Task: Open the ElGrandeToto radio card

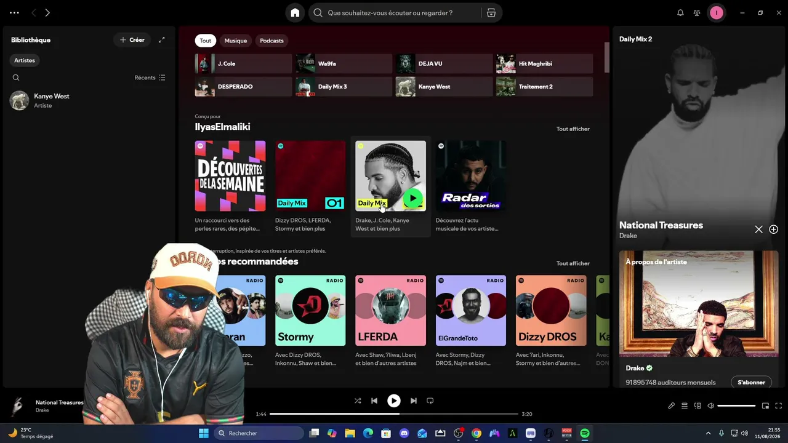Action: pyautogui.click(x=471, y=320)
